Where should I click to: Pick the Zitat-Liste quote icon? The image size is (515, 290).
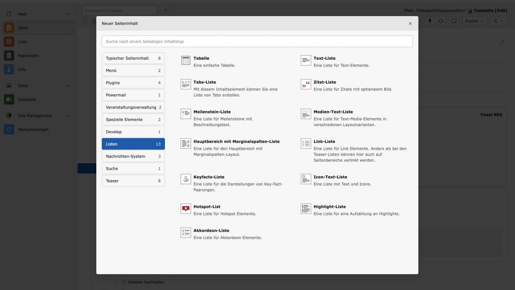click(306, 85)
